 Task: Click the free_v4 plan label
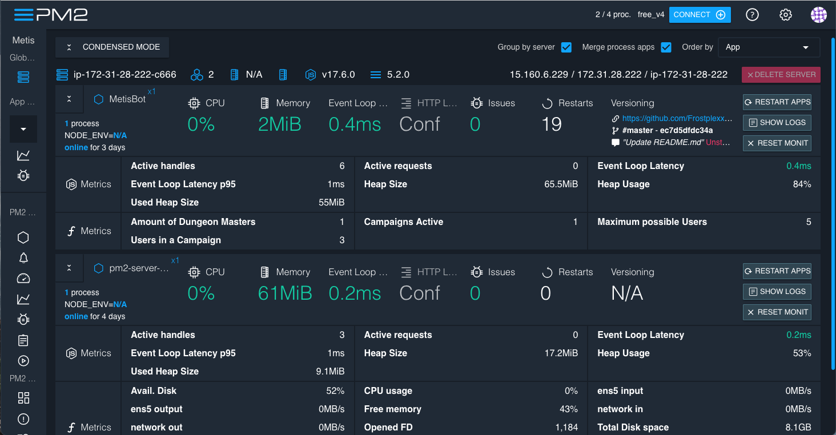click(x=651, y=15)
